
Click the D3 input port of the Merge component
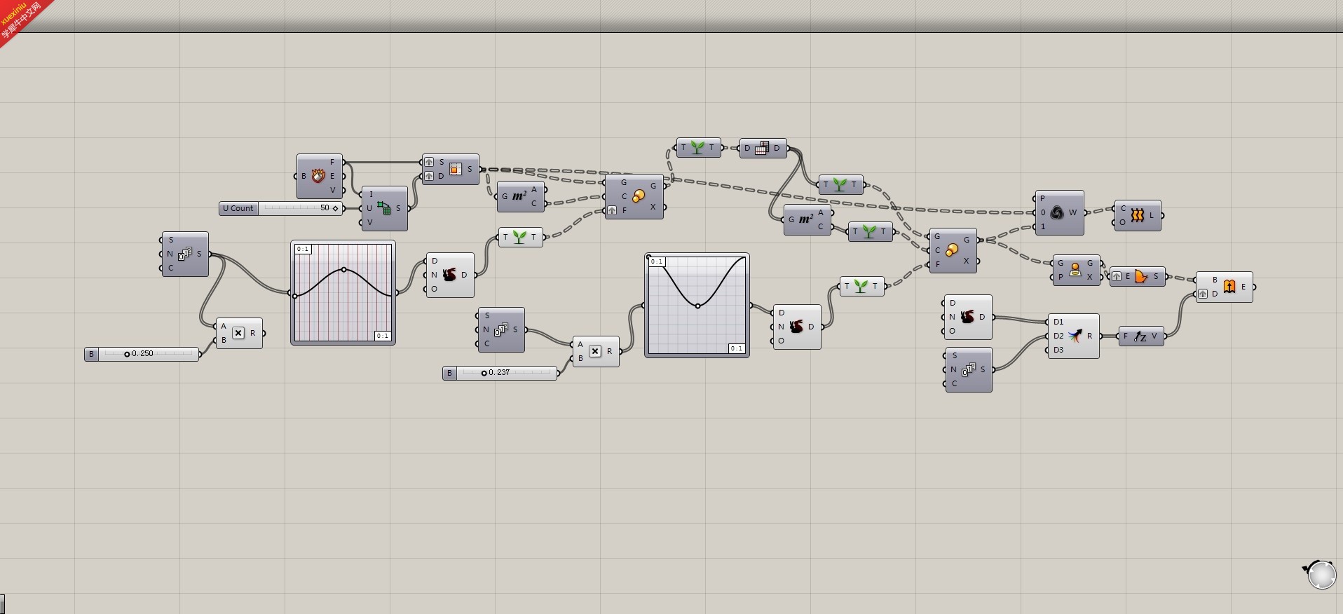pyautogui.click(x=1047, y=350)
